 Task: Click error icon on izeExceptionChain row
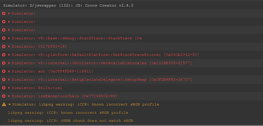pos(4,96)
